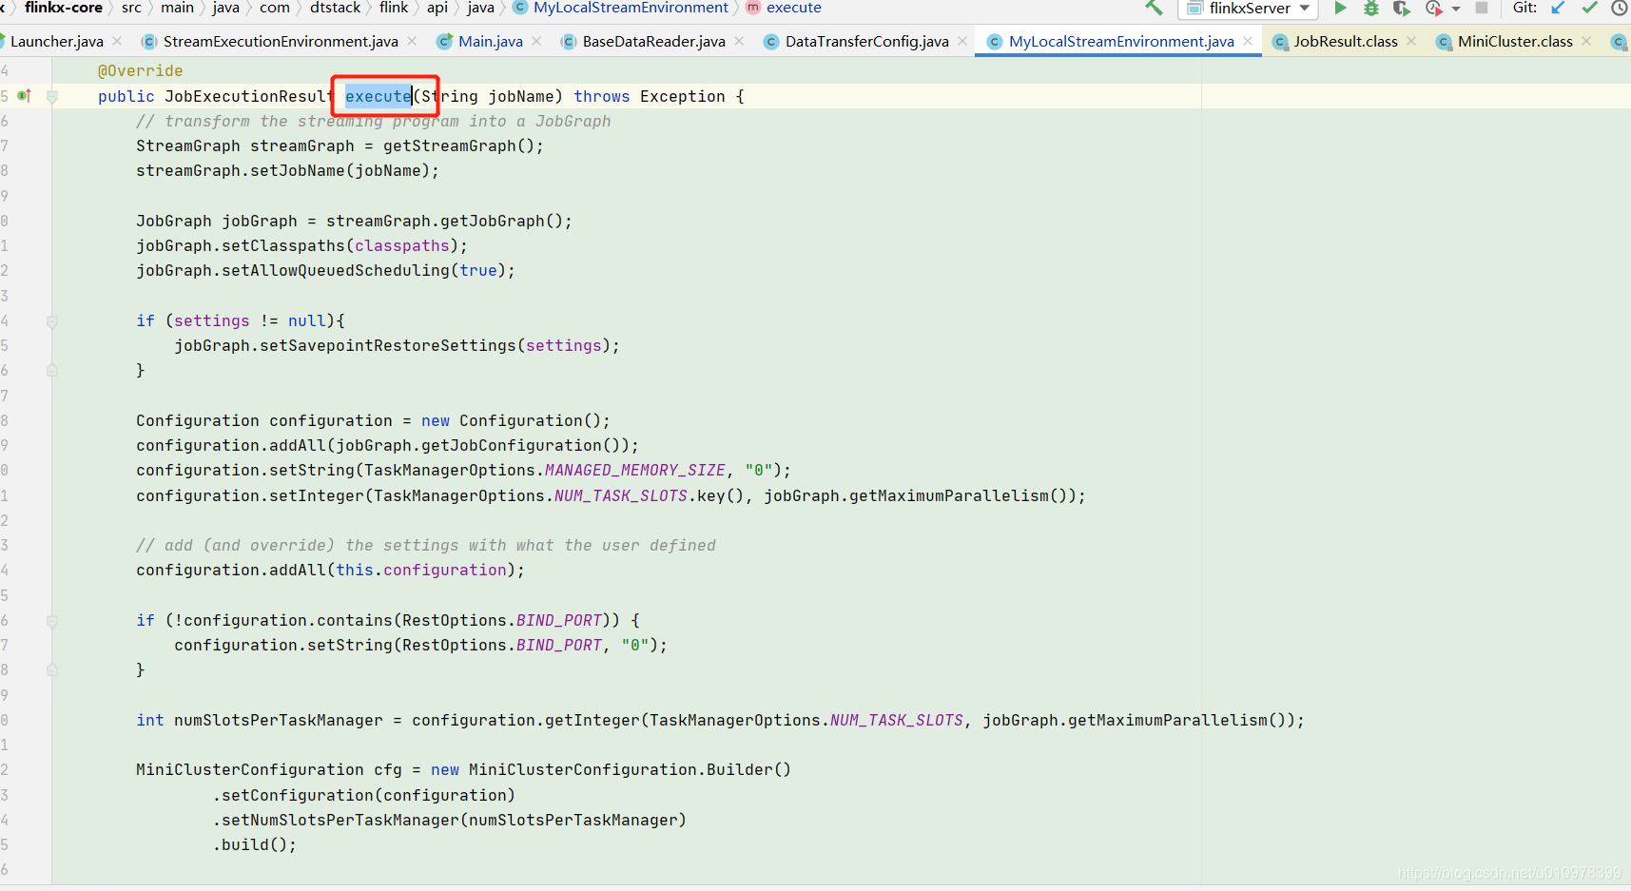Click the 'add (and override) the settings' comment

point(425,545)
